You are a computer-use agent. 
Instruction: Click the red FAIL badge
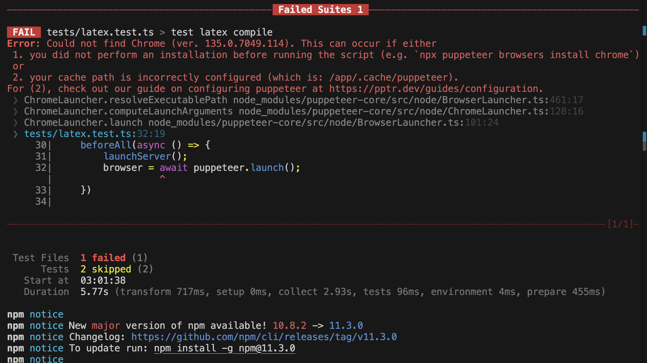point(24,32)
